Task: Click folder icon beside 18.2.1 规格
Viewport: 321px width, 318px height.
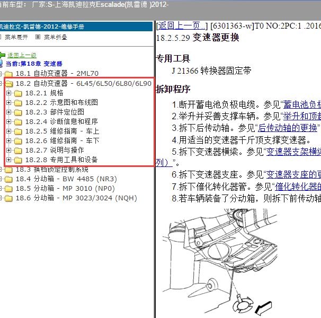Action: pyautogui.click(x=18, y=93)
